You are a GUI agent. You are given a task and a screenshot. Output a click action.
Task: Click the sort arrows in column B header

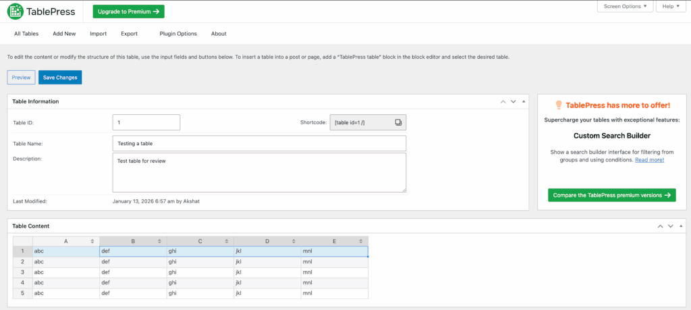click(x=159, y=241)
